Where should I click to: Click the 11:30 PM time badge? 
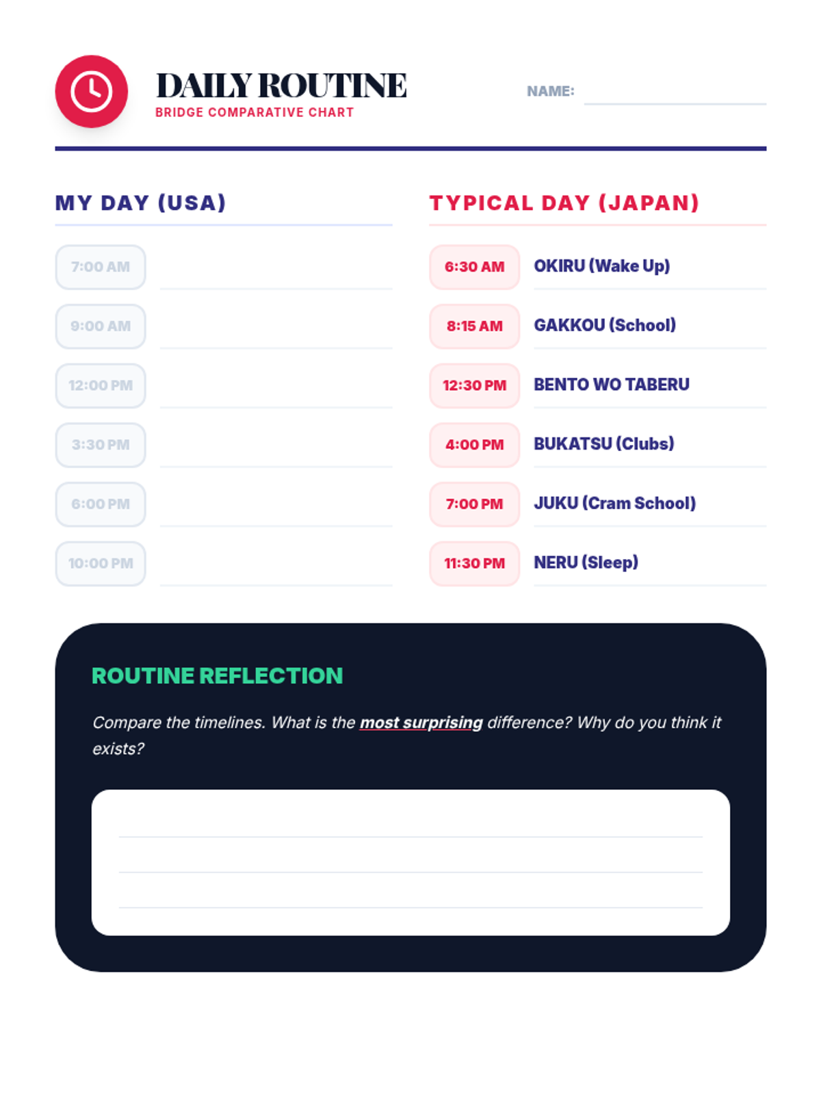pos(474,563)
